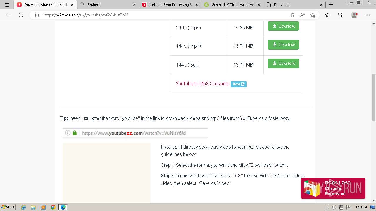Select Microsoft Edge taskbar icon
376x211 pixels.
63,207
